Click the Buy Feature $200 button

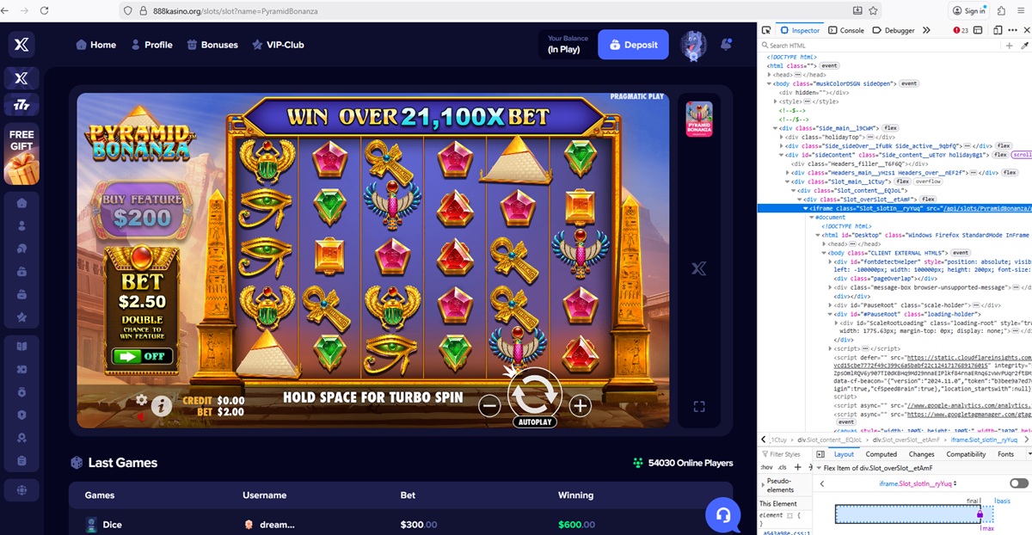tap(143, 211)
